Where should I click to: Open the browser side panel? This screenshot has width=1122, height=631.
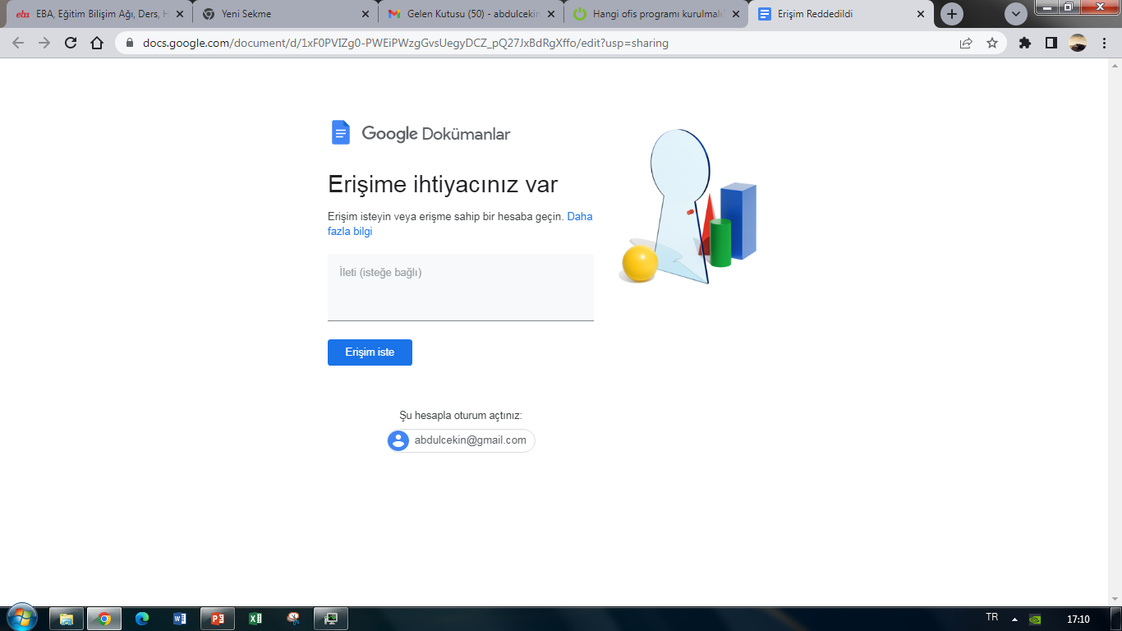[x=1051, y=44]
